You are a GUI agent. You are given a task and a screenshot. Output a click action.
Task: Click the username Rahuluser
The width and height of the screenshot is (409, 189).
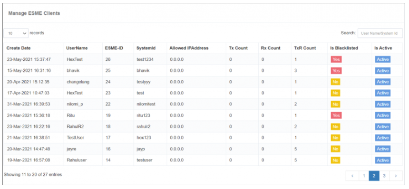click(x=77, y=160)
